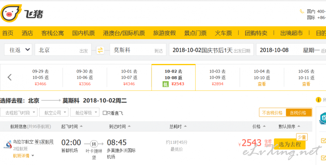326x165 pixels.
Task: Click the select outbound (选为去程) button
Action: (x=290, y=144)
